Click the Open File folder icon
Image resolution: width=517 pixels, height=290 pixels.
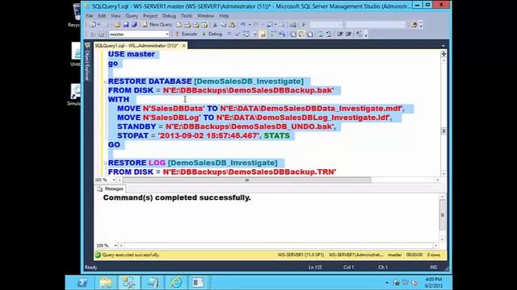pyautogui.click(x=117, y=25)
